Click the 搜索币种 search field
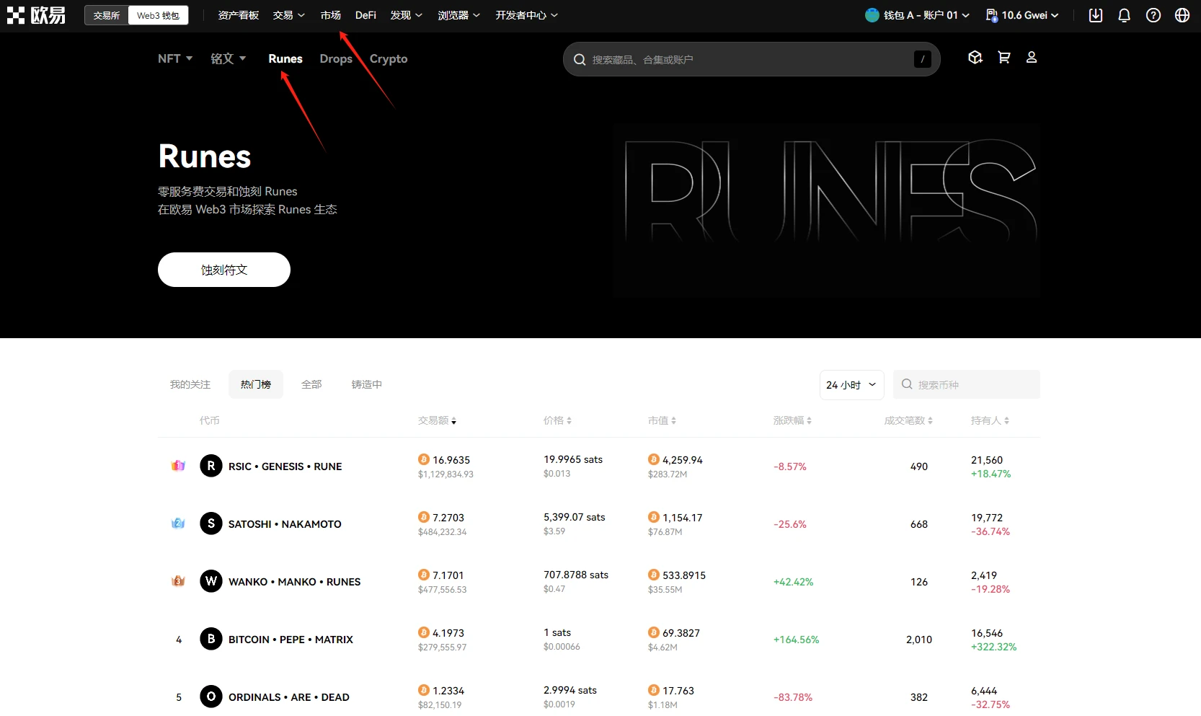 click(x=966, y=384)
